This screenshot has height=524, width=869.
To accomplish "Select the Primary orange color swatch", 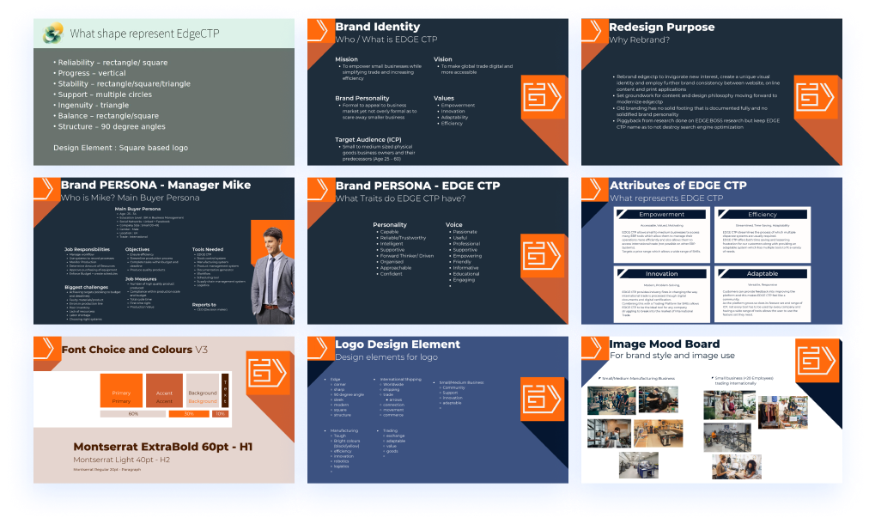I will coord(121,390).
